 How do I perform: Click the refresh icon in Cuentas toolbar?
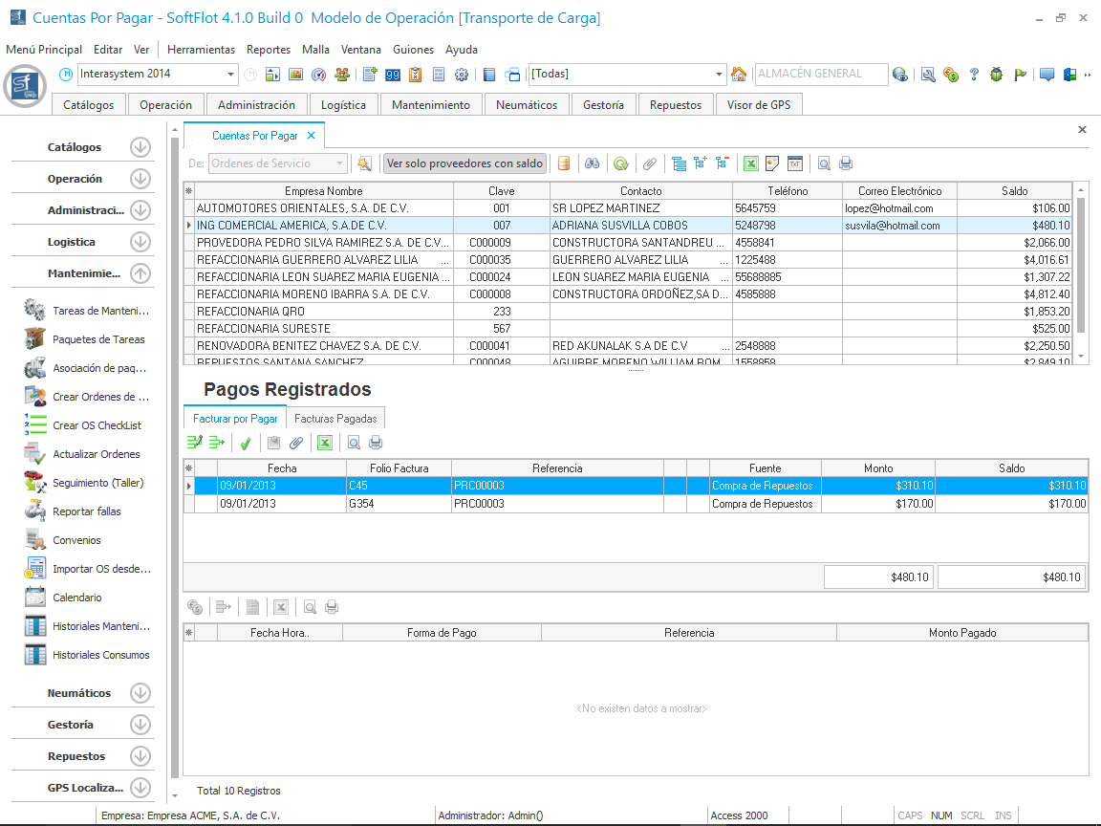click(x=621, y=163)
